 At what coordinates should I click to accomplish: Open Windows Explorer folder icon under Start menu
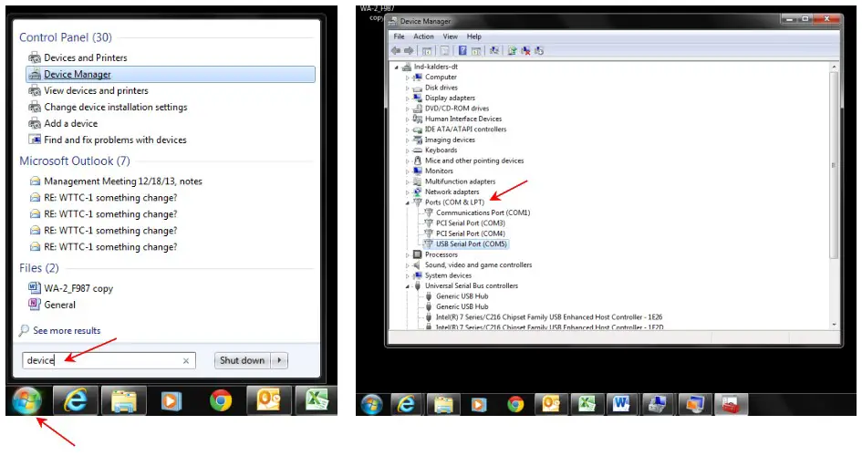(x=124, y=400)
